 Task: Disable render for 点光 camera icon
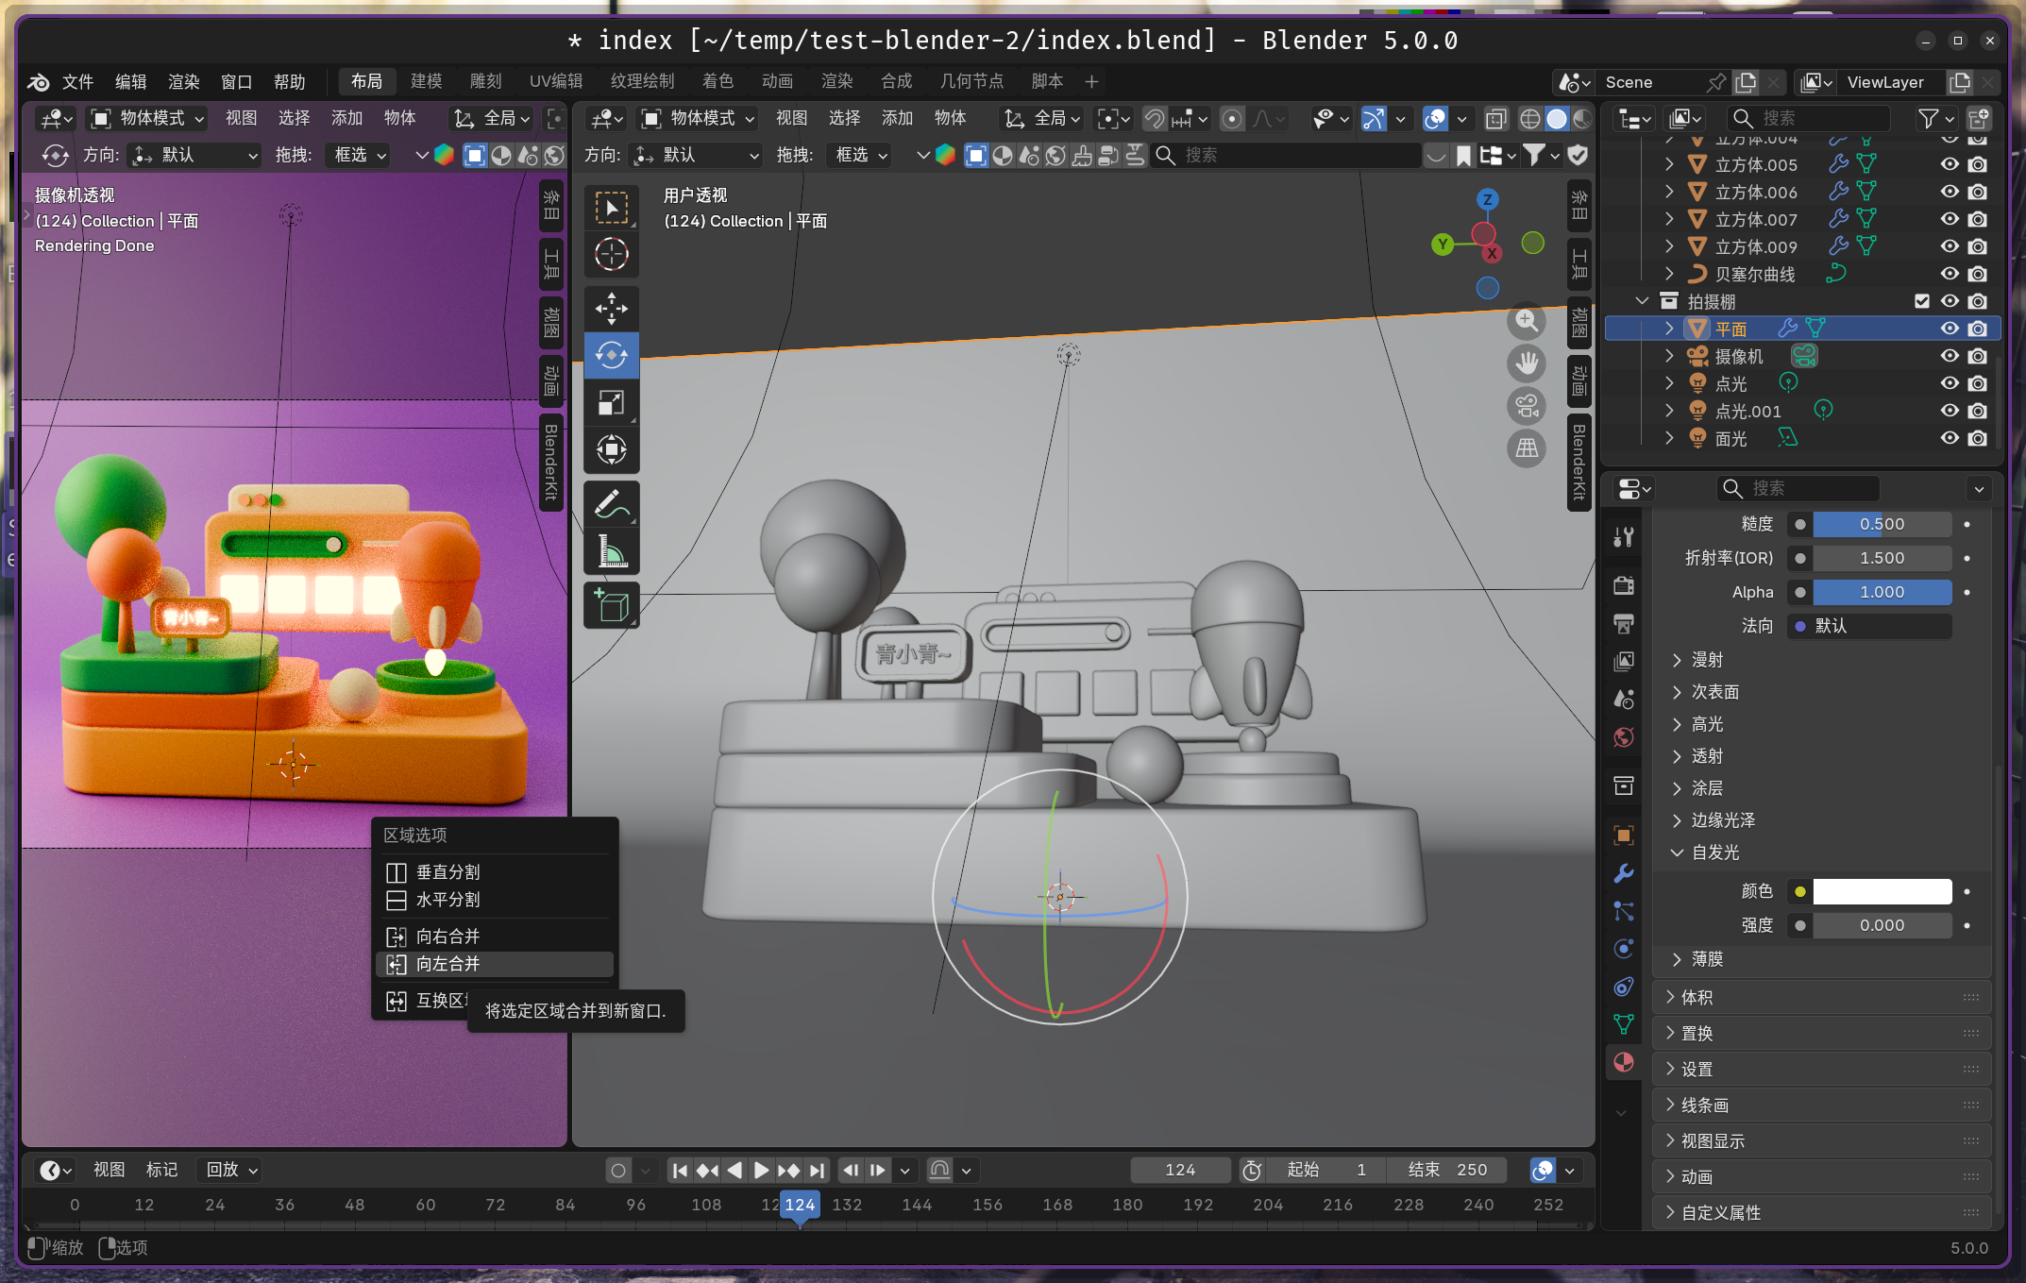(1978, 383)
